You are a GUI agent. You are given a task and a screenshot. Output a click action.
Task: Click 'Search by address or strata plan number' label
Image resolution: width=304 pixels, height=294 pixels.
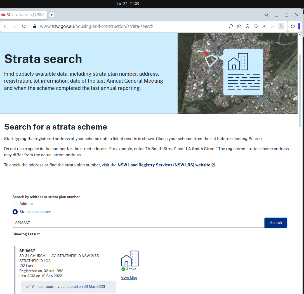point(46,197)
